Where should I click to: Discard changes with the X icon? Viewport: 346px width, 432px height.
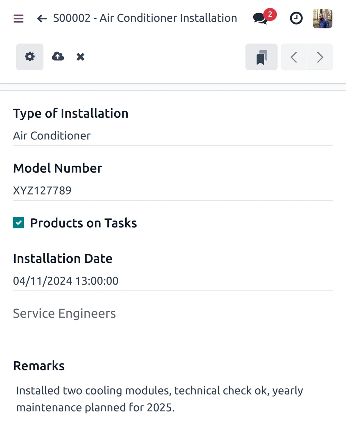pyautogui.click(x=80, y=57)
